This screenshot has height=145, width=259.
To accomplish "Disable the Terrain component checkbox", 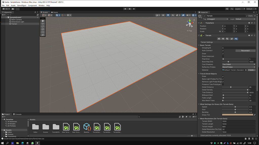I will click(204, 35).
